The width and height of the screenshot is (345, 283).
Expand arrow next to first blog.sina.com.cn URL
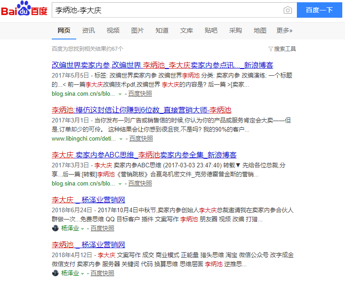coord(120,94)
